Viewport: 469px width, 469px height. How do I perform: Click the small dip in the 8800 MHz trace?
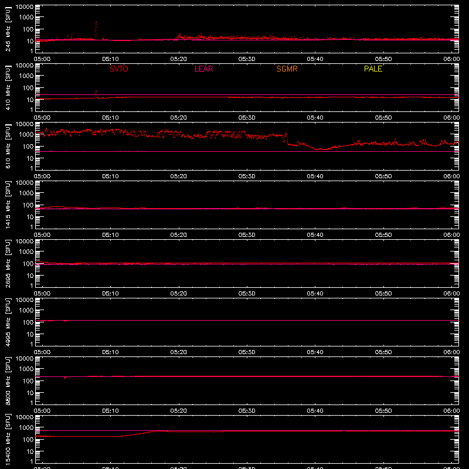[x=65, y=378]
